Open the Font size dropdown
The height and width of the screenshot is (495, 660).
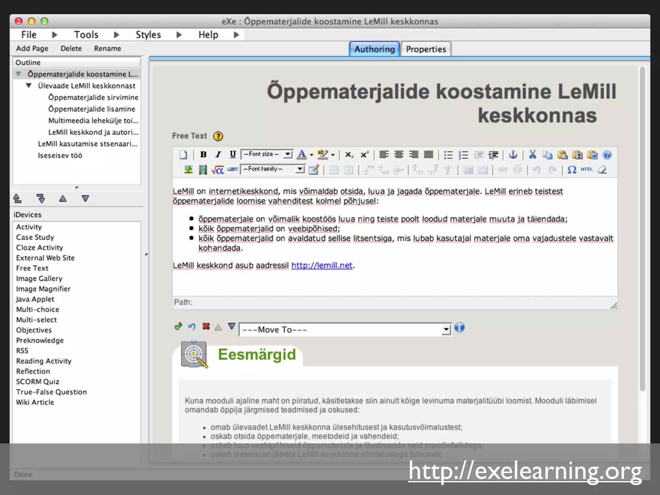point(267,154)
